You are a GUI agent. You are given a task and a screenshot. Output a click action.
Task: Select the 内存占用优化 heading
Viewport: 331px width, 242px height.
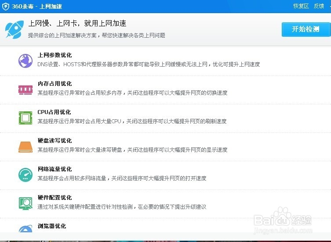coord(55,84)
